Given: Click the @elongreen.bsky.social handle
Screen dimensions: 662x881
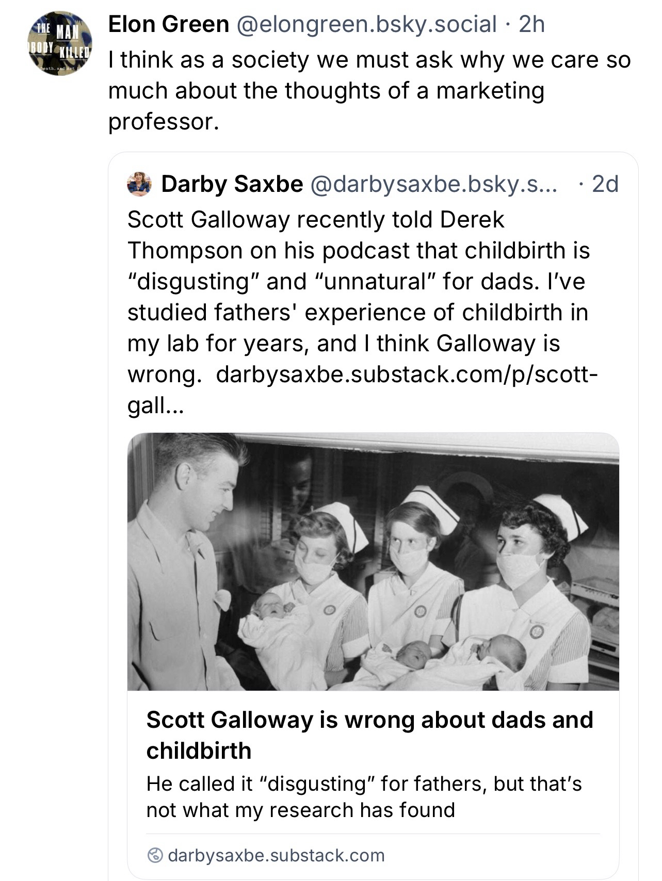Looking at the screenshot, I should (x=366, y=24).
